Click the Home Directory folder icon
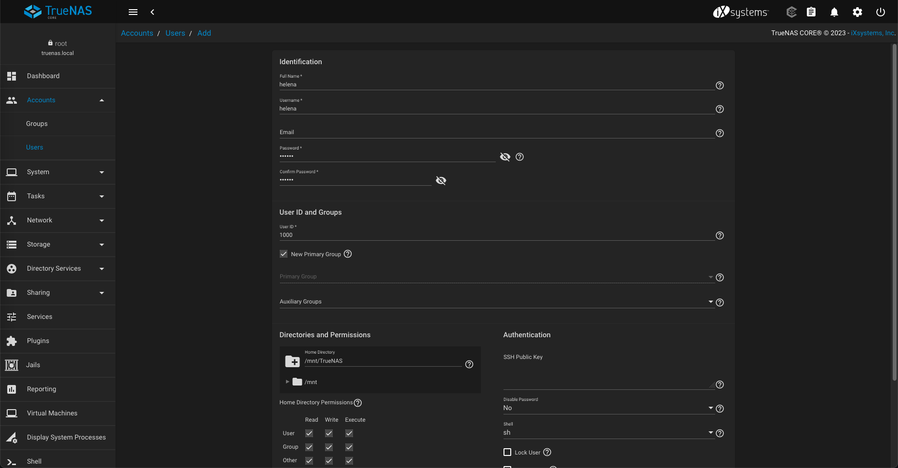The image size is (898, 468). coord(292,361)
